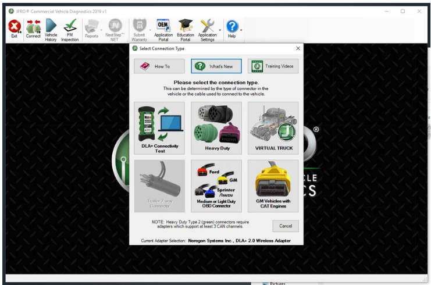The height and width of the screenshot is (285, 431).
Task: Select GM Vehicles with CAT Engines
Action: tap(273, 186)
